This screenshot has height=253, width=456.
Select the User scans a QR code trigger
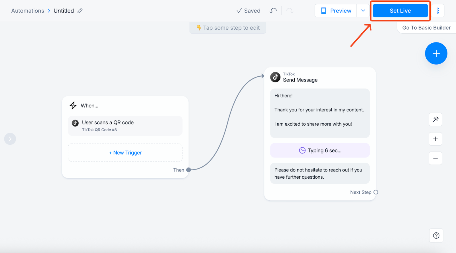click(125, 126)
